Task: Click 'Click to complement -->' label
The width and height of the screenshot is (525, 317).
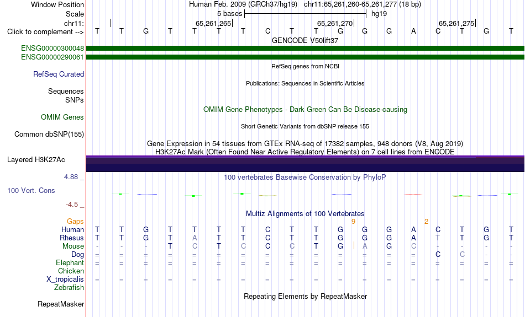Action: pos(45,32)
